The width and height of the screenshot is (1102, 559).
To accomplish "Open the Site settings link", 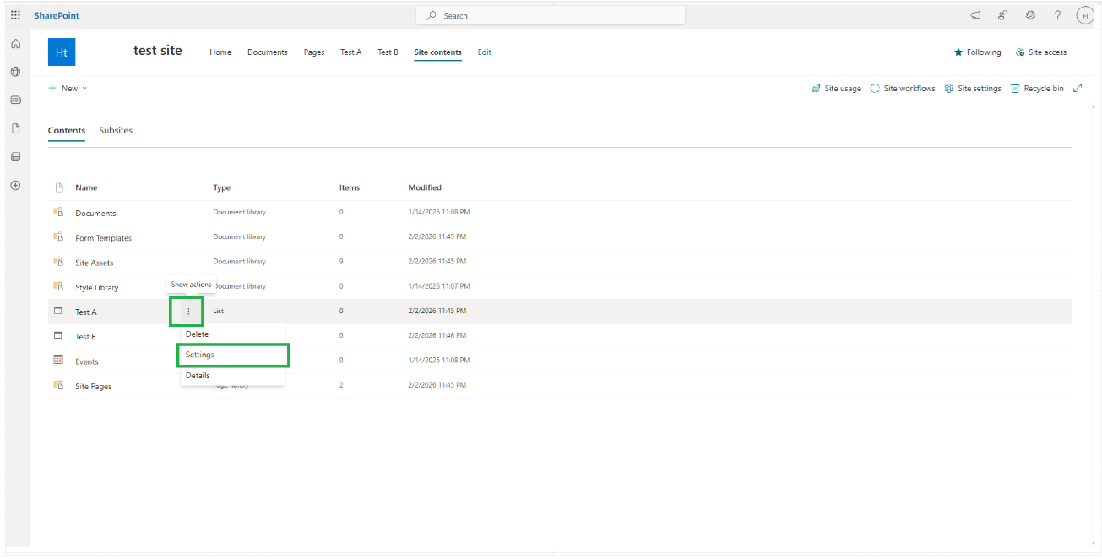I will tap(973, 88).
